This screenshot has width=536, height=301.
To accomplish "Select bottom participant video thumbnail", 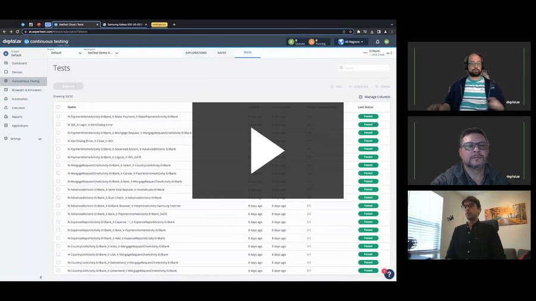I will tap(469, 225).
